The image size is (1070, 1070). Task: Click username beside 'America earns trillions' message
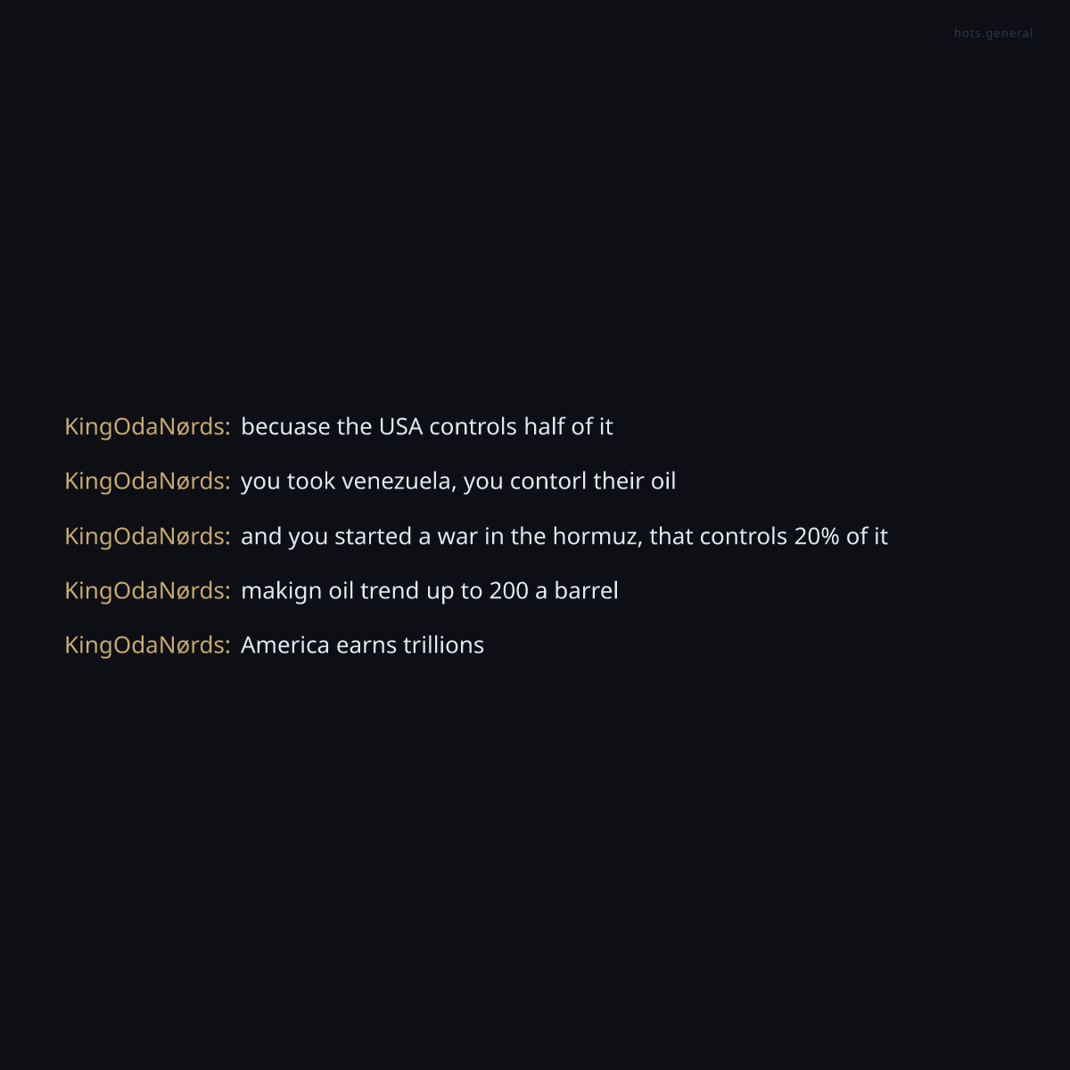(x=146, y=646)
